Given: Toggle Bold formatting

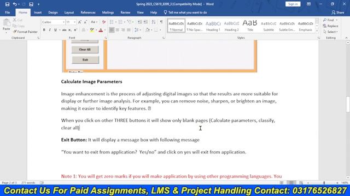Looking at the screenshot, I should point(44,30).
